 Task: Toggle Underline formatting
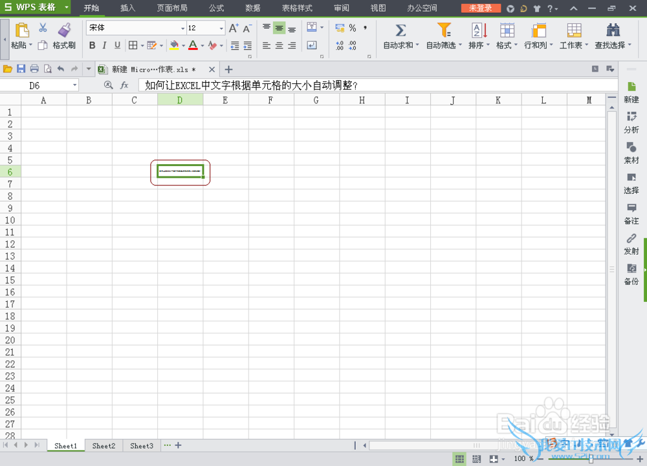(x=117, y=45)
